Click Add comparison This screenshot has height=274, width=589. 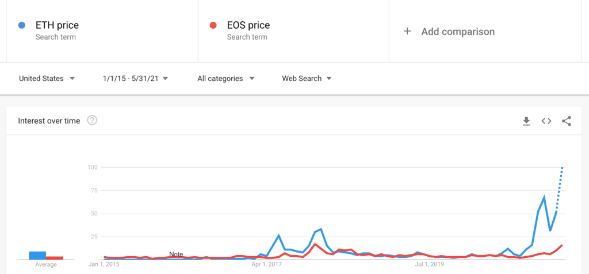pos(458,32)
